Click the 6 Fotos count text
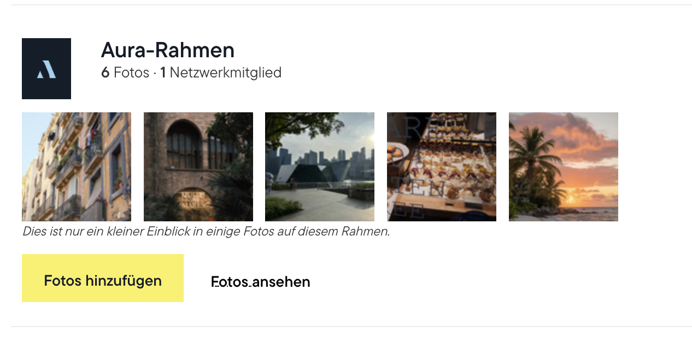This screenshot has width=692, height=350. coord(125,73)
